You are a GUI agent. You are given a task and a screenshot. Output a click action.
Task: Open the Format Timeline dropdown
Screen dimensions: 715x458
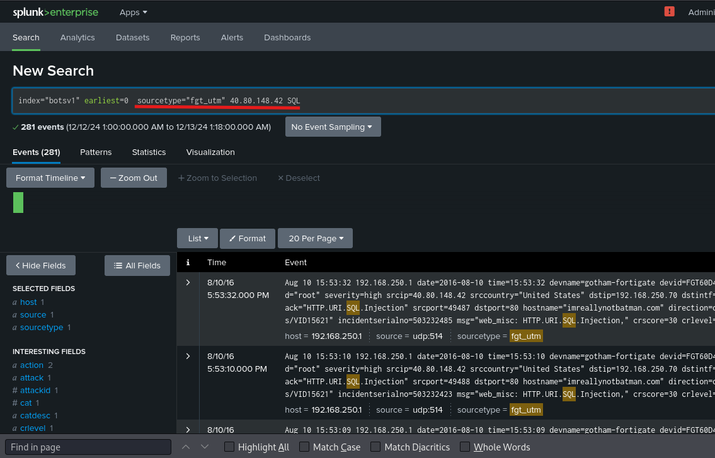click(x=50, y=178)
